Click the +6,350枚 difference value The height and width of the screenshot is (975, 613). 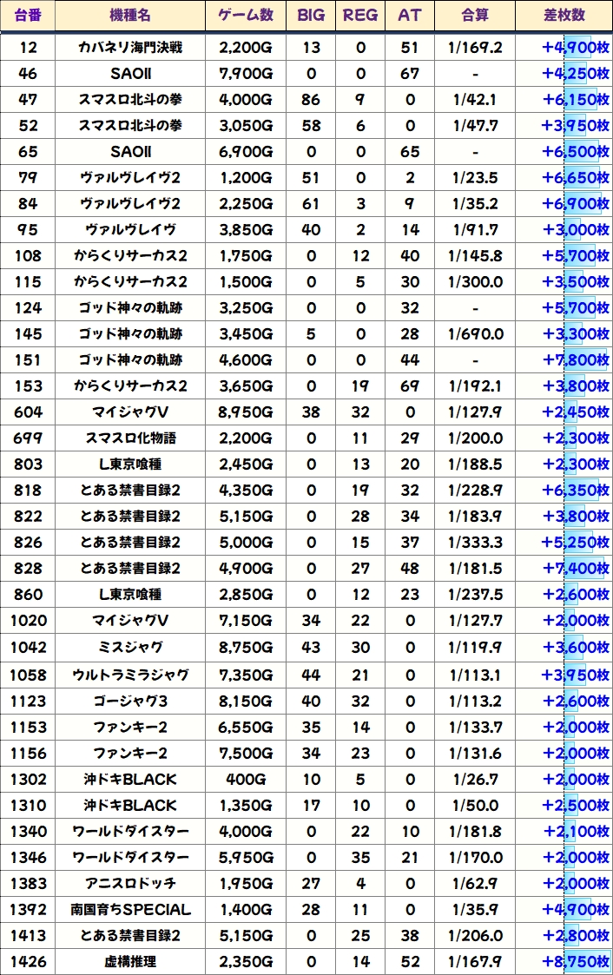[576, 491]
